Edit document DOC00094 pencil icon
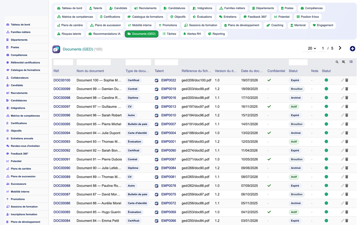This screenshot has height=225, width=363. pyautogui.click(x=342, y=133)
